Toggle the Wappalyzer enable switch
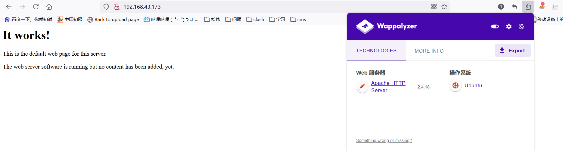The width and height of the screenshot is (563, 151). [495, 26]
